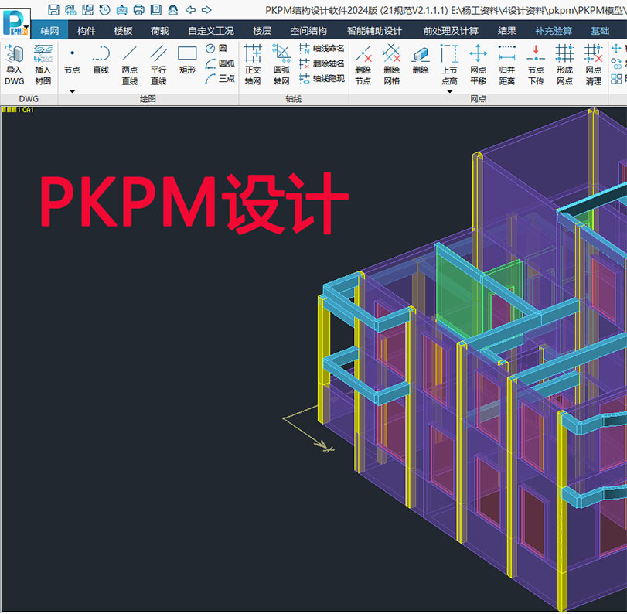
Task: Click 网点清理 grid point cleanup tool
Action: (594, 64)
